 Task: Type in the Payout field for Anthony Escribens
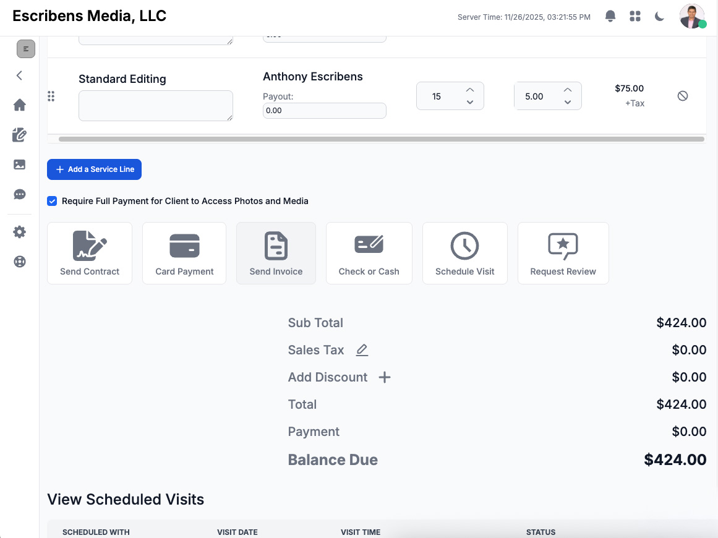click(x=324, y=111)
